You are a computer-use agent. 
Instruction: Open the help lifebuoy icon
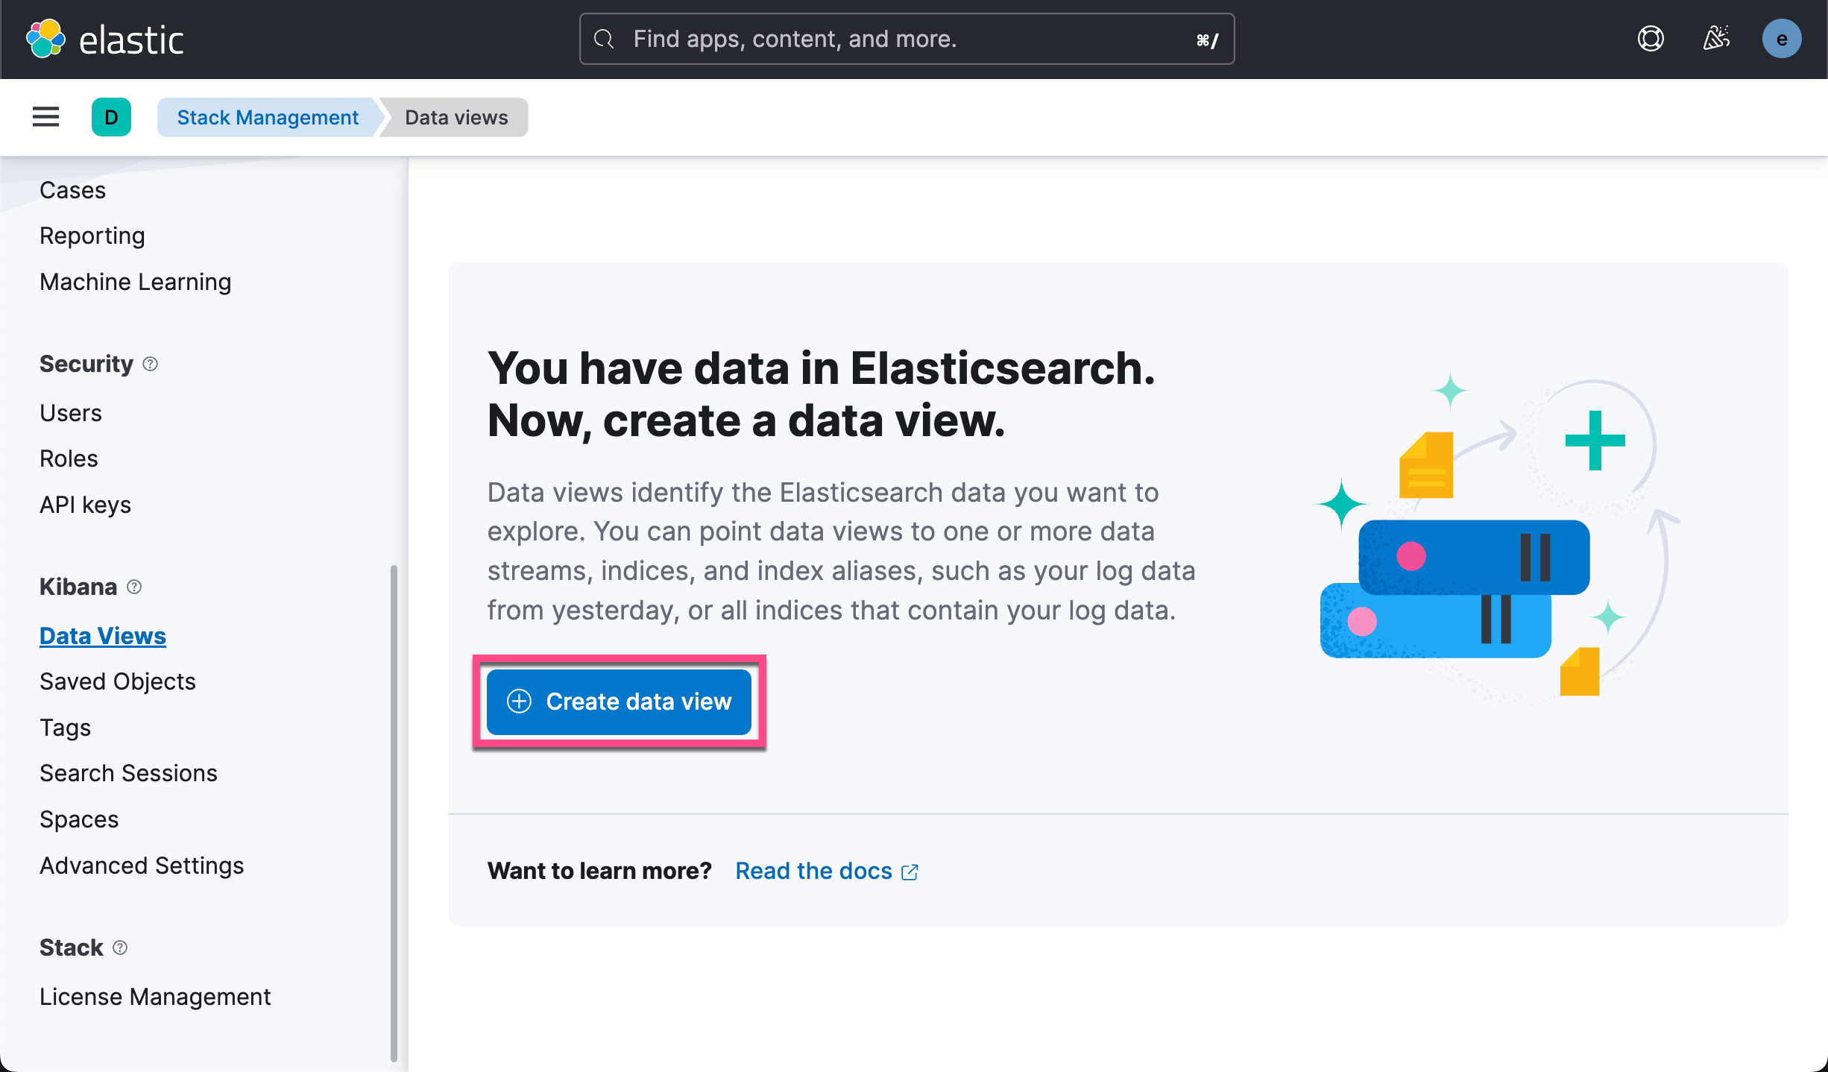[1651, 39]
